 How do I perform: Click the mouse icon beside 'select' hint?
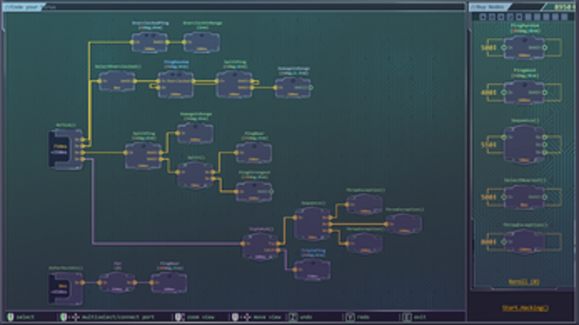coord(11,317)
